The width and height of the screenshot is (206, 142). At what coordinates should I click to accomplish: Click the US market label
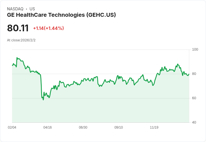[32, 9]
